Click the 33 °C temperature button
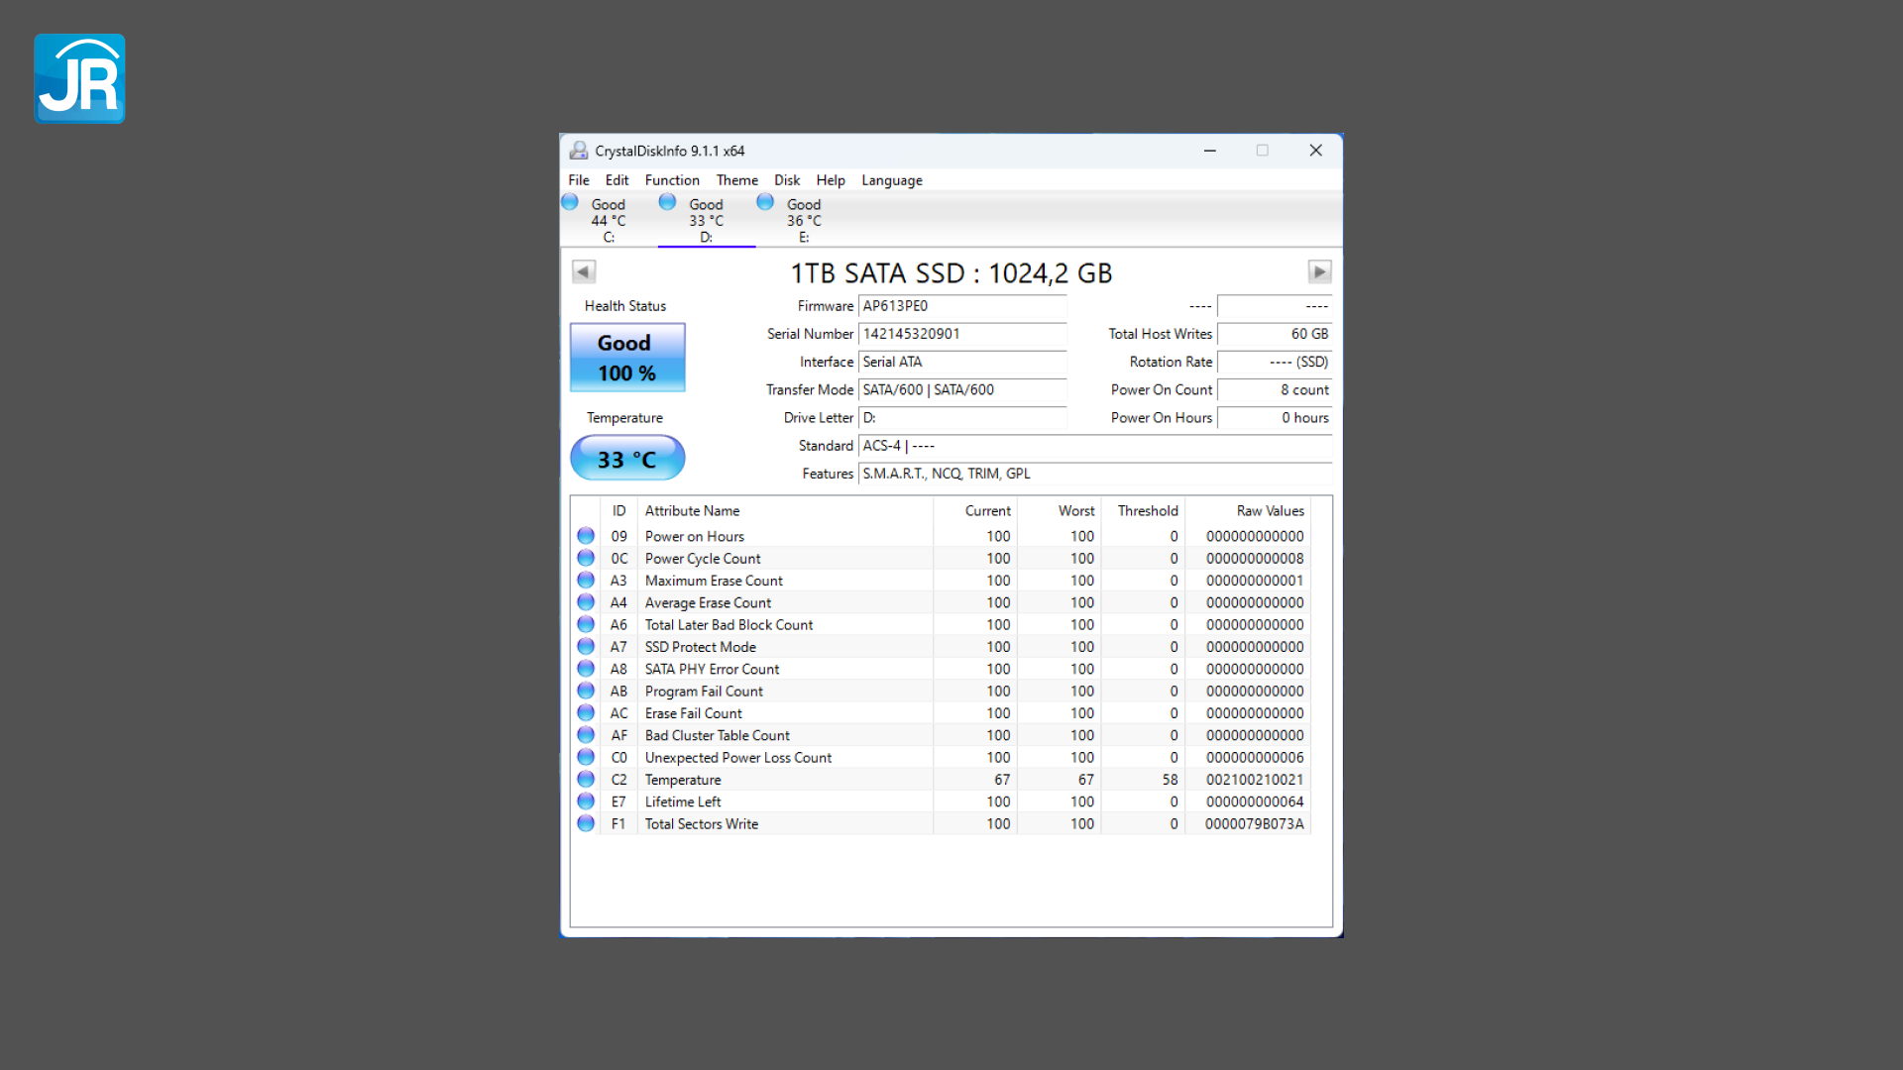1903x1070 pixels. pyautogui.click(x=626, y=459)
